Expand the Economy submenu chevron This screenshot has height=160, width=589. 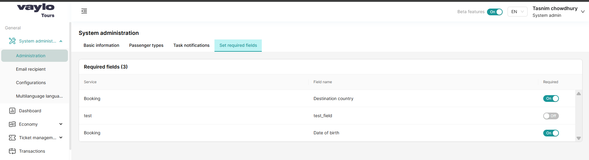click(x=61, y=124)
